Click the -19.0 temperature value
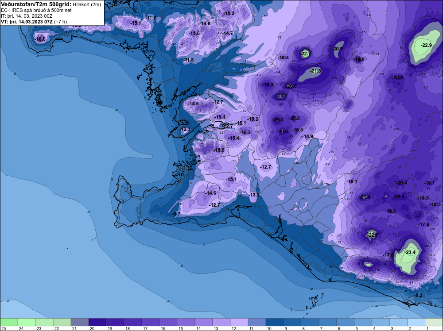The image size is (443, 331). coord(359,59)
